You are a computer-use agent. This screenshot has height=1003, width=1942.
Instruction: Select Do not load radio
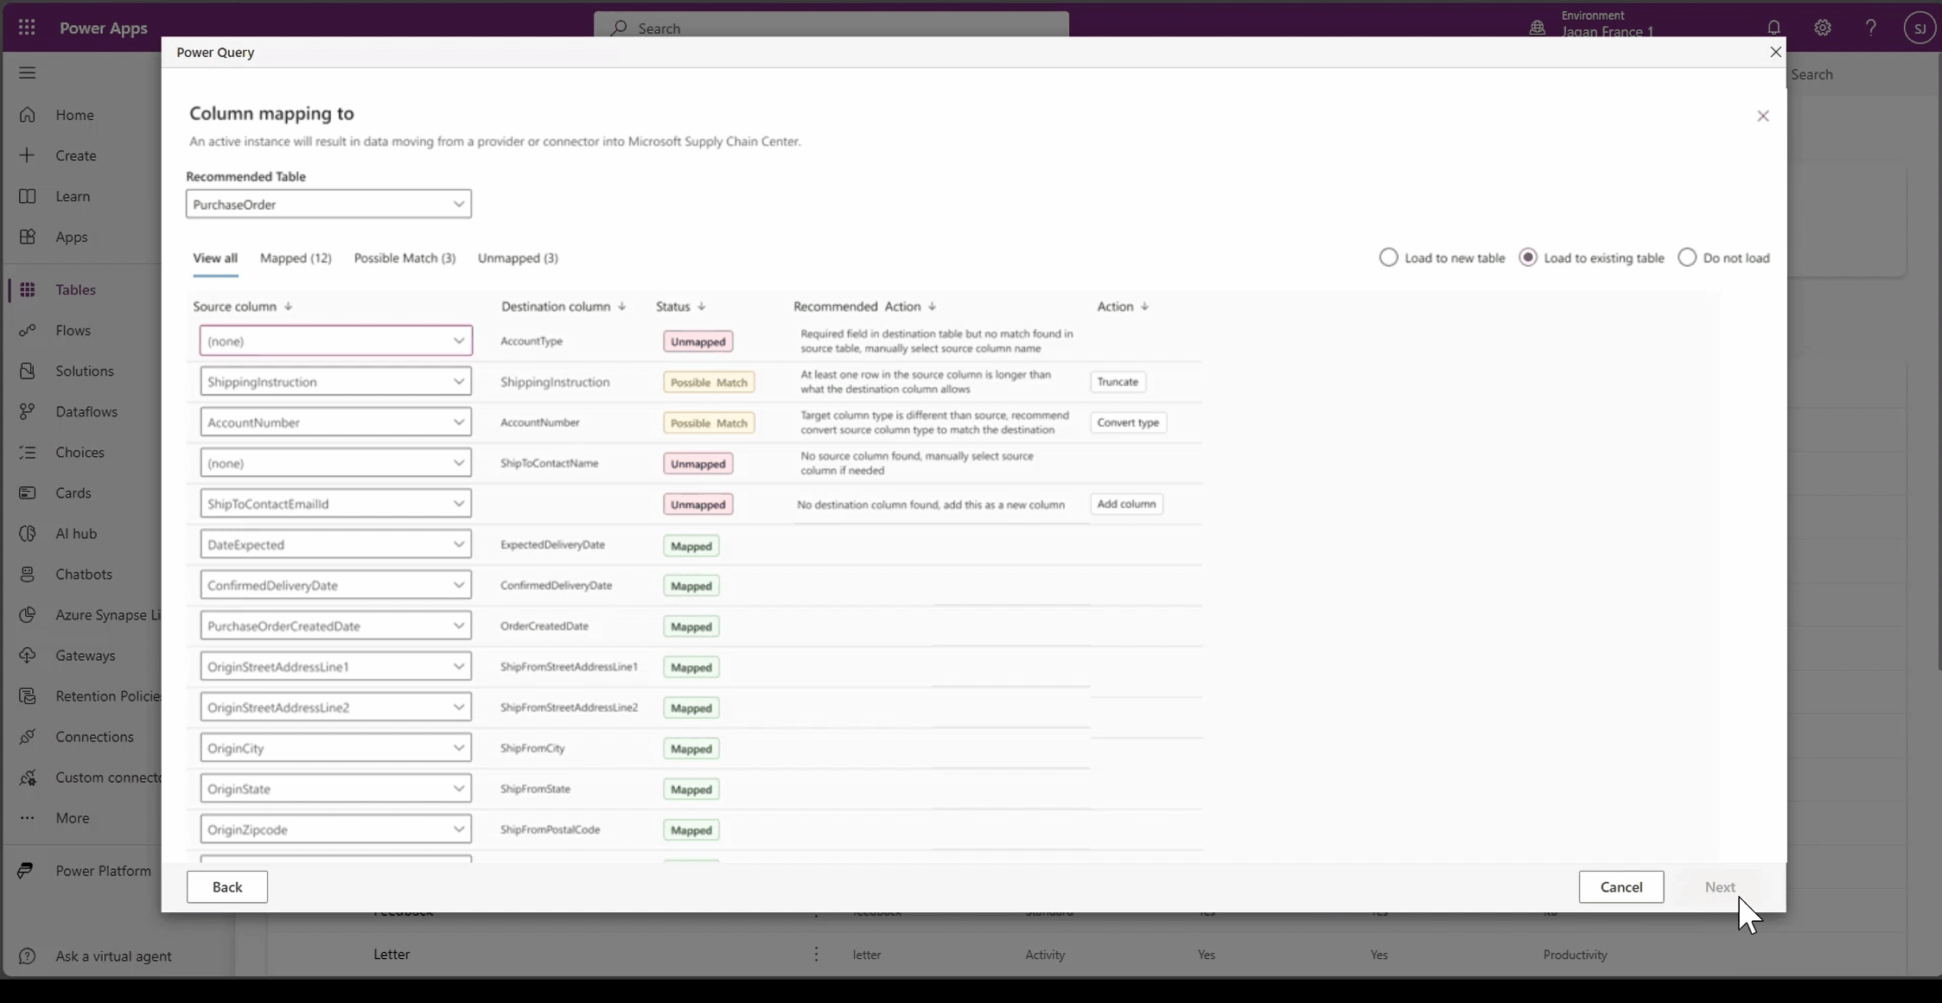coord(1687,257)
